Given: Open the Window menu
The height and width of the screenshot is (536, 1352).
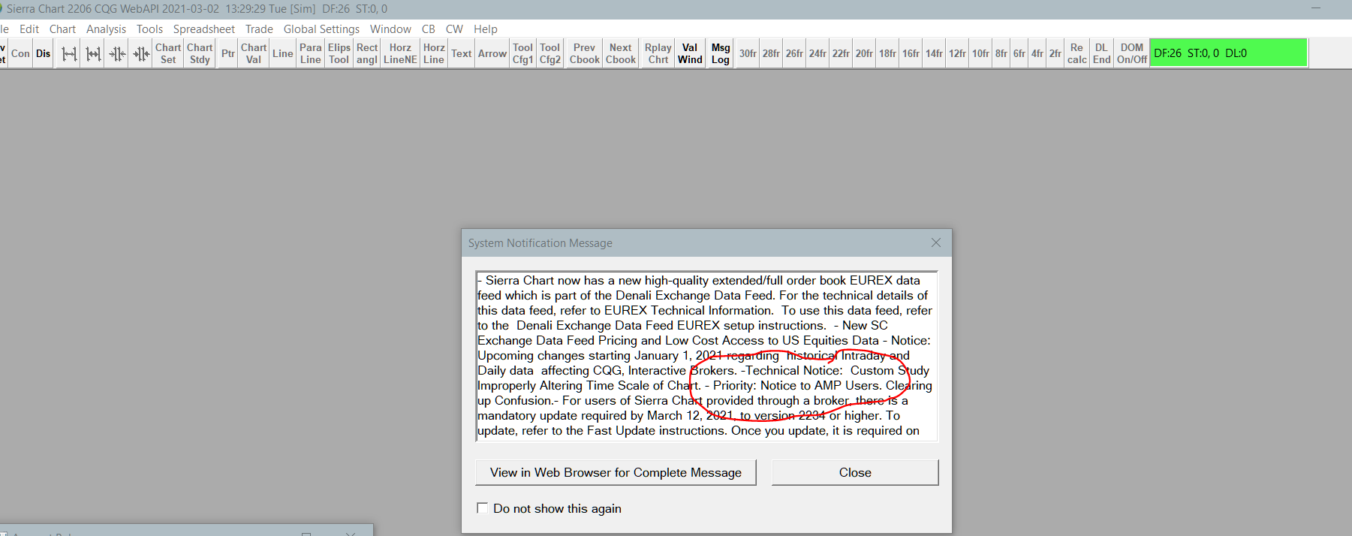Looking at the screenshot, I should (x=390, y=29).
